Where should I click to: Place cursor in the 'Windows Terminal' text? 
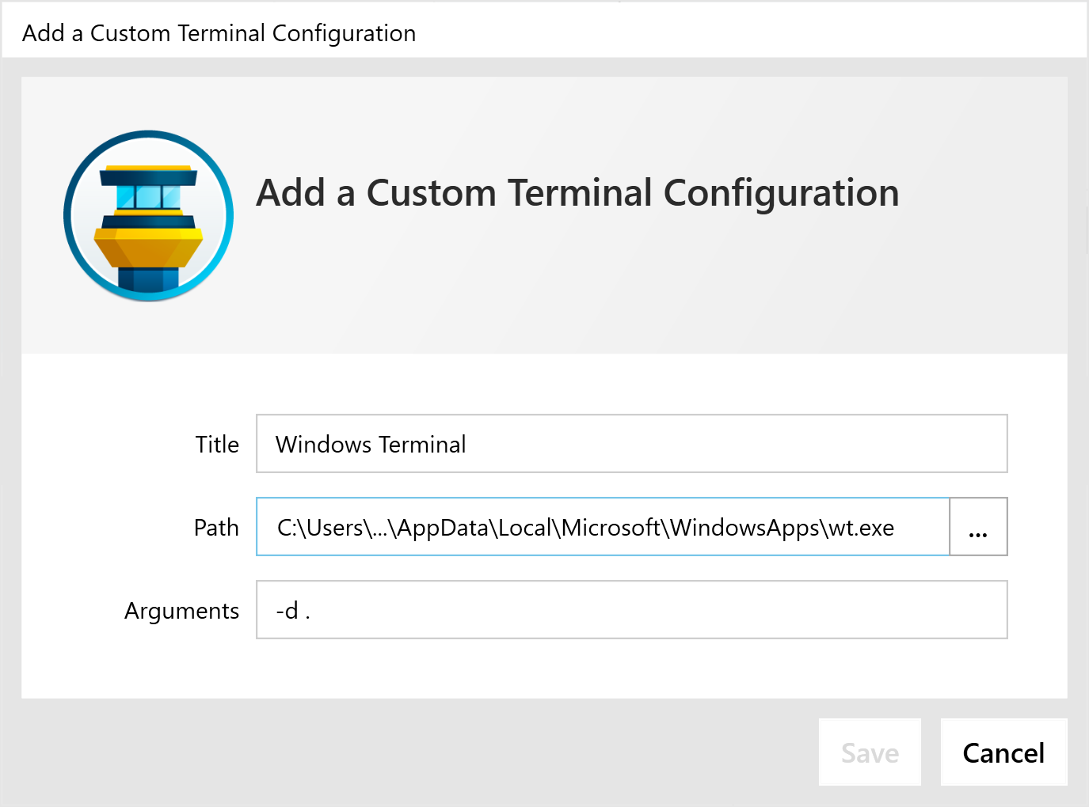(x=371, y=445)
